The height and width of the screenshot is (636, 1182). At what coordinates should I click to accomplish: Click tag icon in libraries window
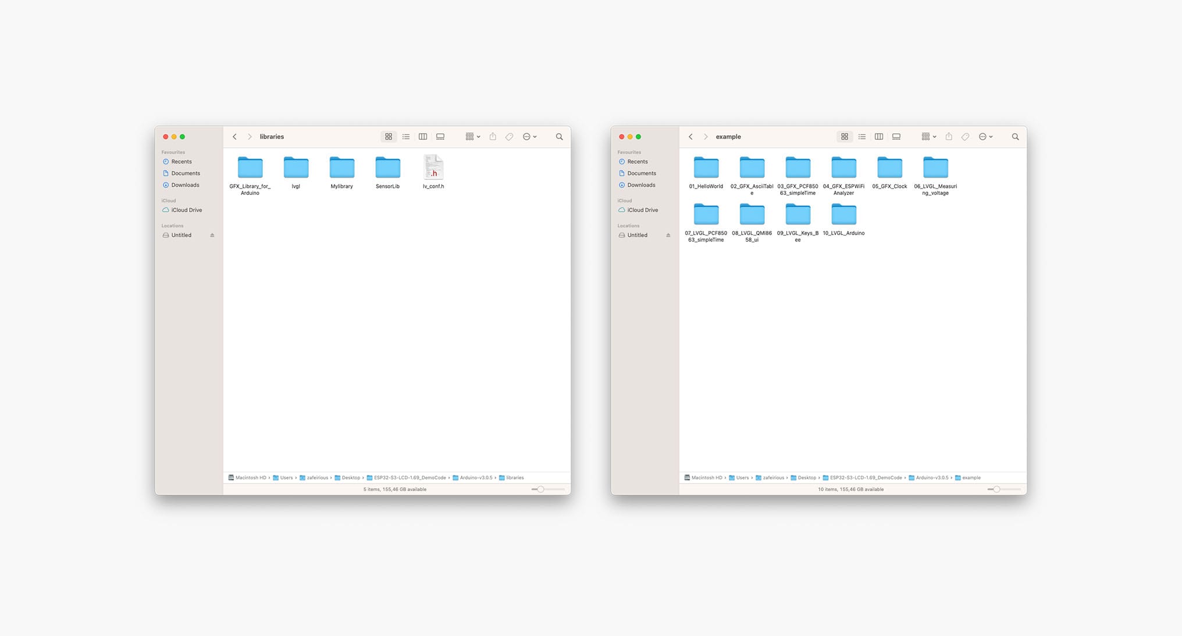pyautogui.click(x=510, y=137)
